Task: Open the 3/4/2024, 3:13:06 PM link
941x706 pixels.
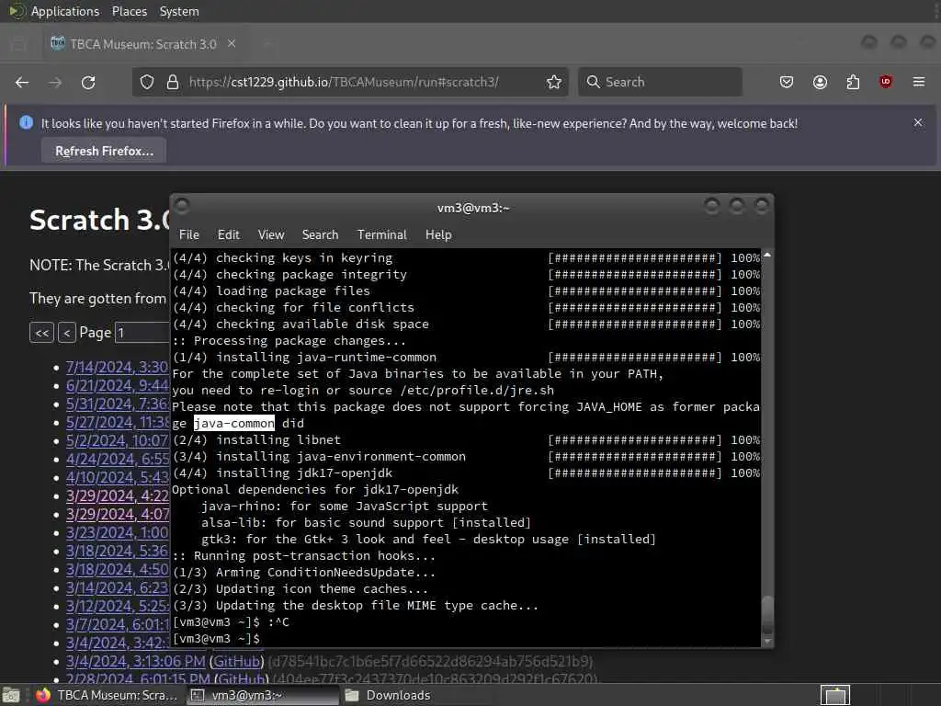Action: [136, 662]
